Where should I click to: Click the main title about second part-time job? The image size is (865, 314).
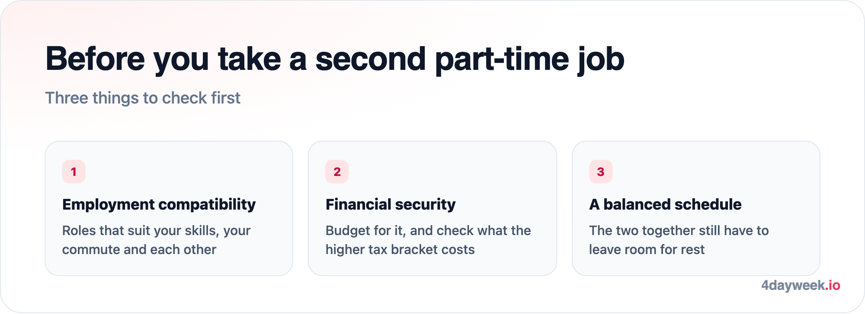tap(335, 59)
